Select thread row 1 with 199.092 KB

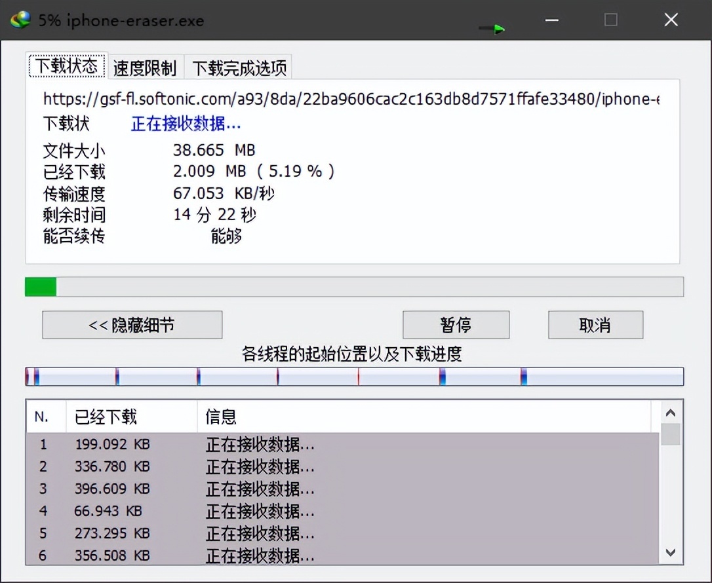click(342, 444)
